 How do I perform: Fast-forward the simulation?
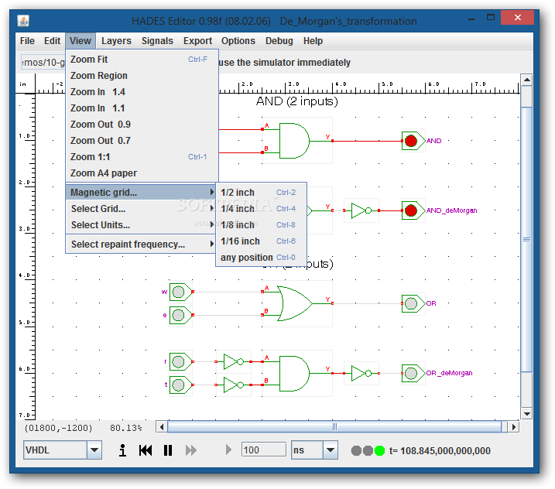click(191, 450)
